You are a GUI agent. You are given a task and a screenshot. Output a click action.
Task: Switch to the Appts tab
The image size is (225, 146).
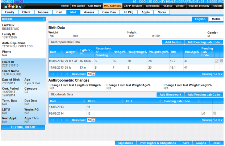(x=146, y=12)
